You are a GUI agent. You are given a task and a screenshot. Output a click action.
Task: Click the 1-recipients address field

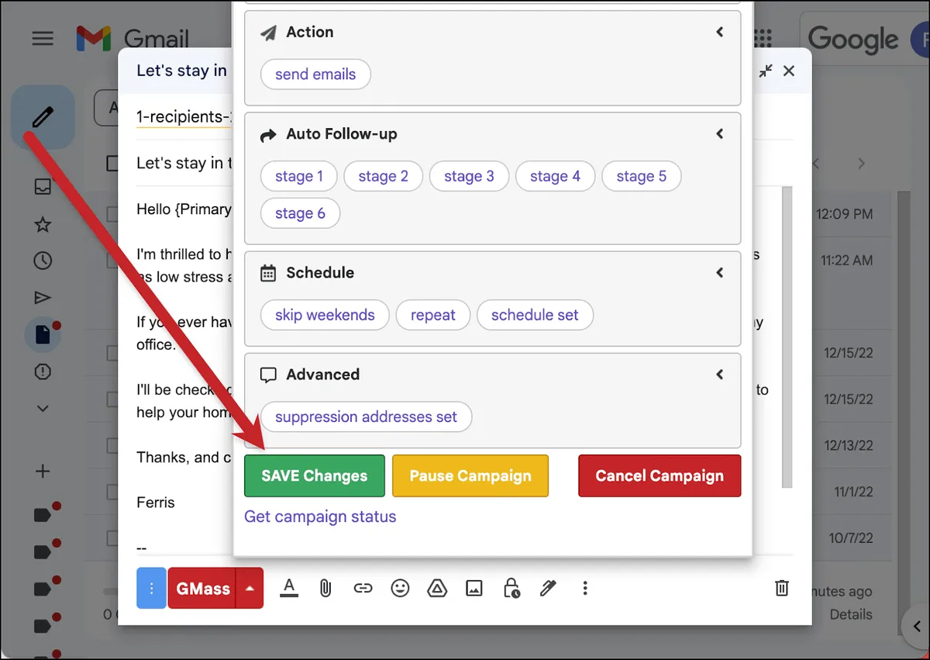tap(184, 116)
